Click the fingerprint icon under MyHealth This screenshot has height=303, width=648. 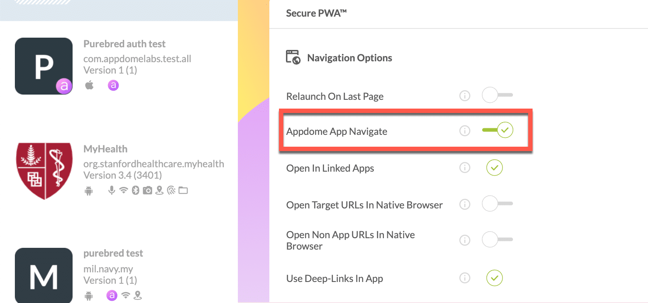click(x=171, y=190)
